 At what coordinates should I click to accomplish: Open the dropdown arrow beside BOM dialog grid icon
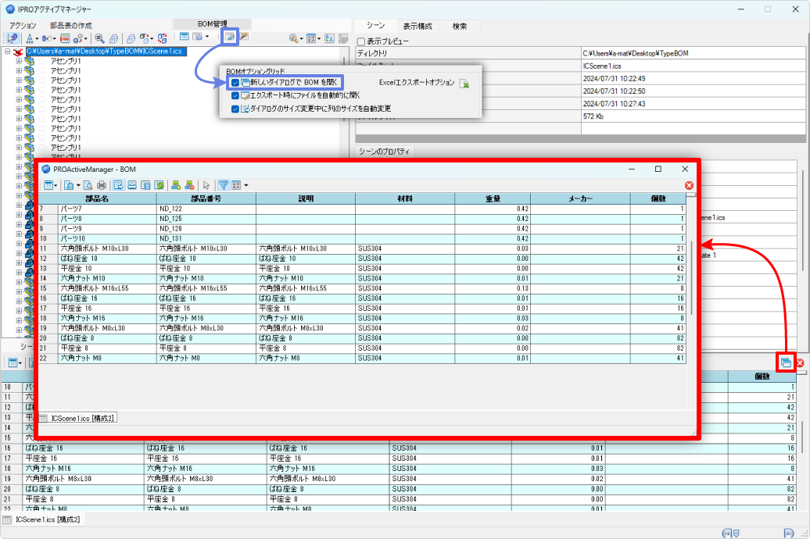tap(56, 185)
